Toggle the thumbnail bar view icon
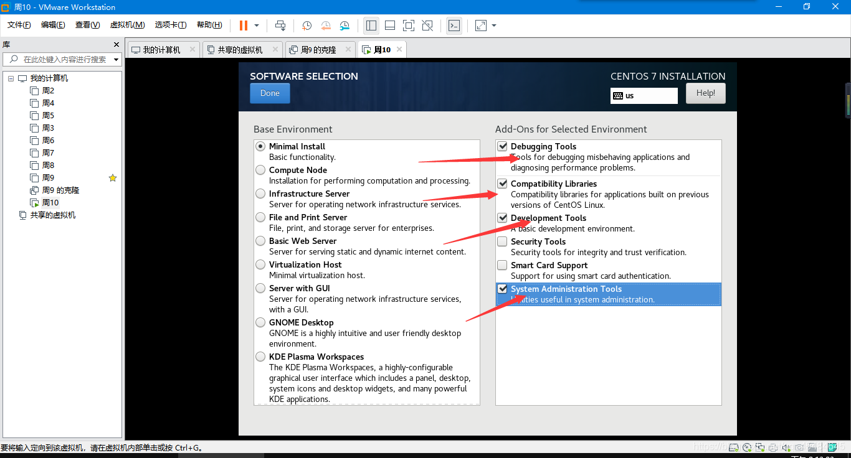This screenshot has width=851, height=458. 390,26
